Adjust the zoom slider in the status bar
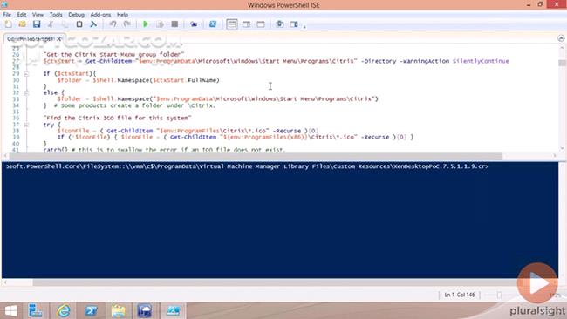 (499, 295)
